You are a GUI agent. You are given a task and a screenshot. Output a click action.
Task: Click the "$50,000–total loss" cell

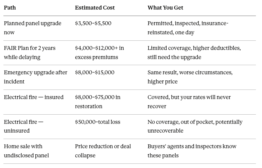tap(97, 122)
